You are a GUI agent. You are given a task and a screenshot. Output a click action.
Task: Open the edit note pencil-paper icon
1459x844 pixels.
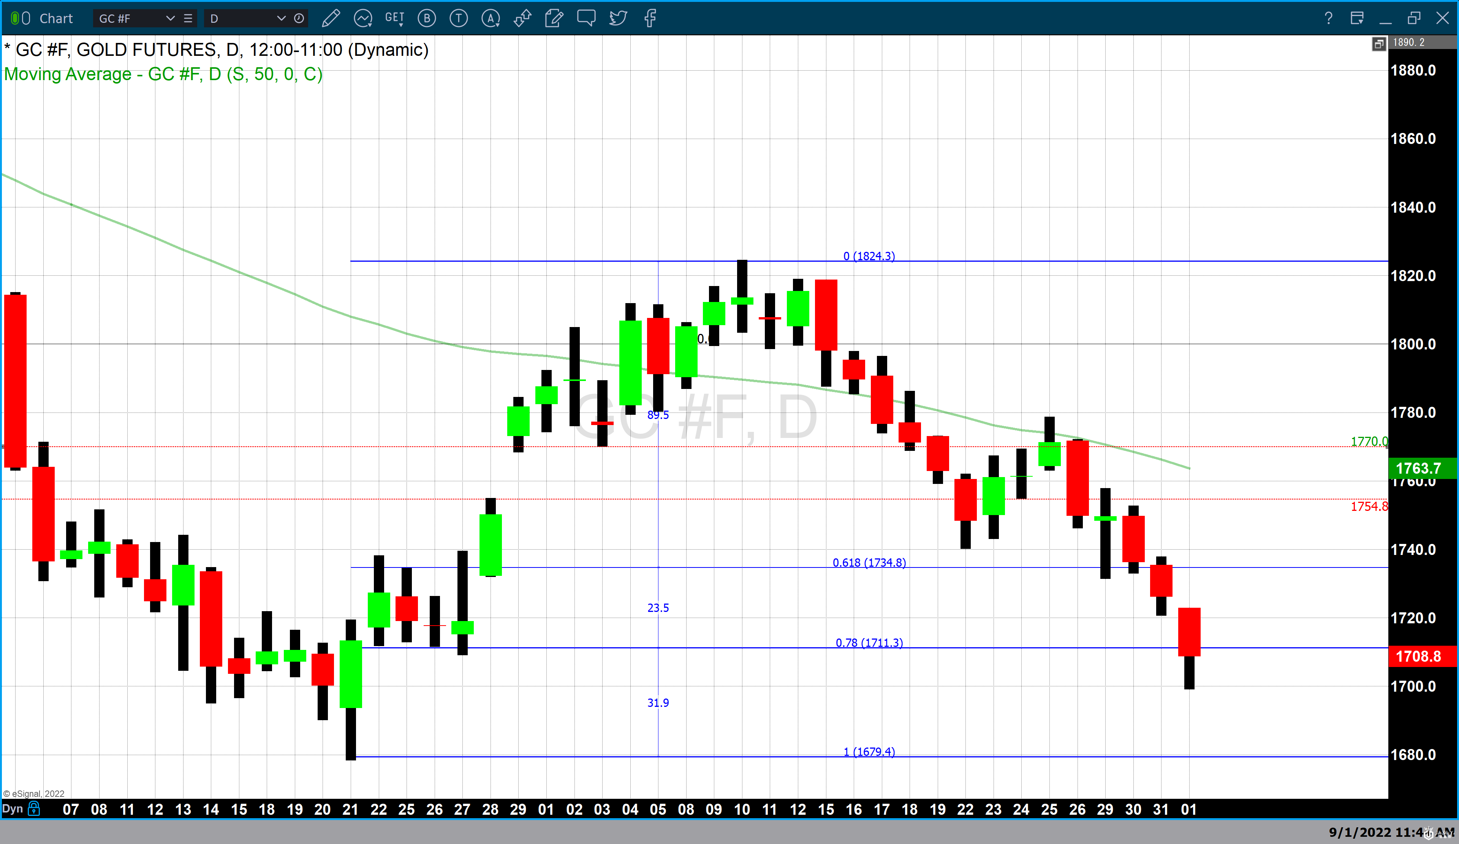554,19
